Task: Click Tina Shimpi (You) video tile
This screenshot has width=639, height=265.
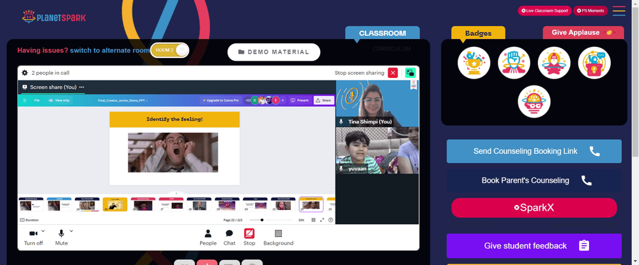Action: [378, 103]
